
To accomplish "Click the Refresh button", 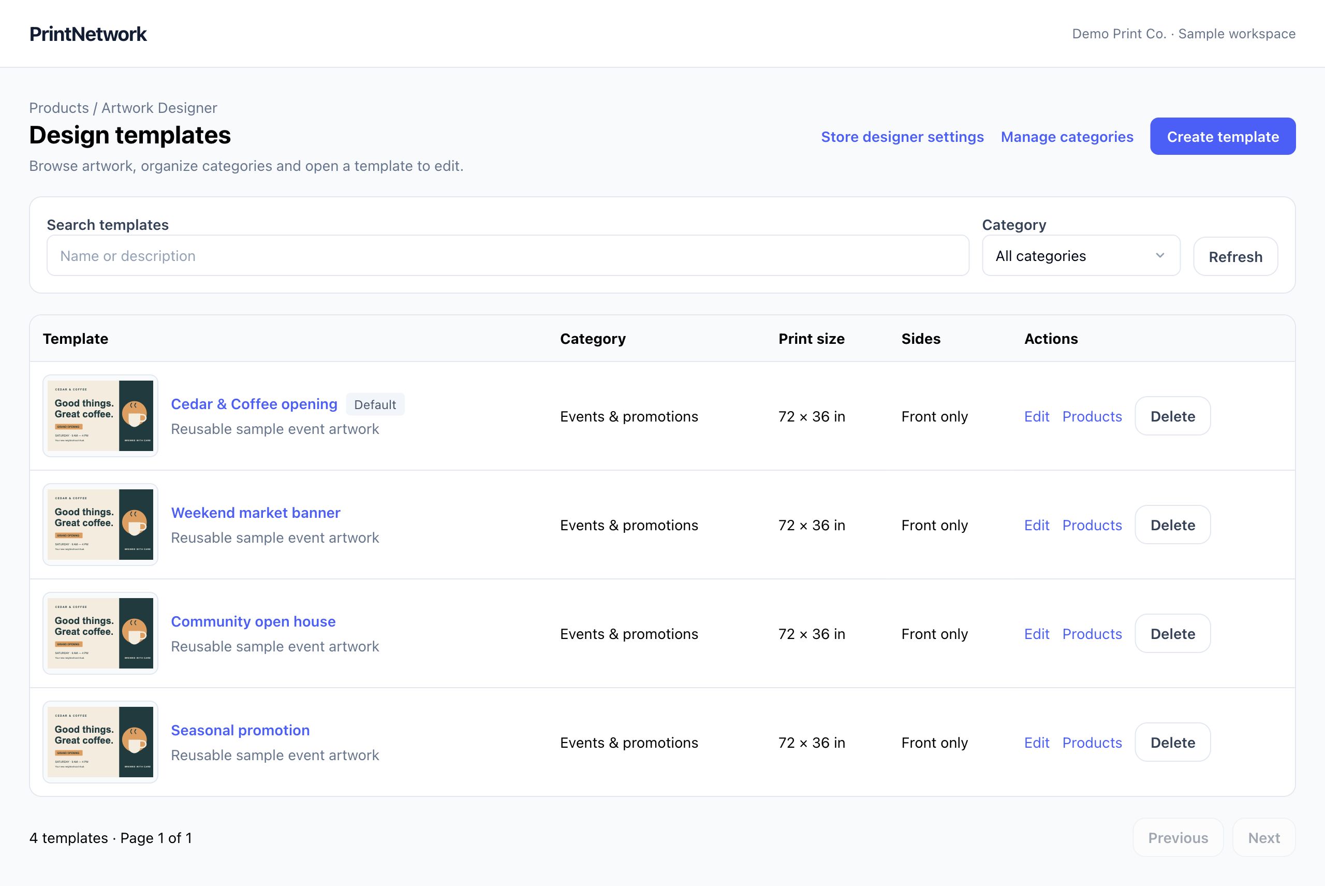I will pyautogui.click(x=1235, y=256).
